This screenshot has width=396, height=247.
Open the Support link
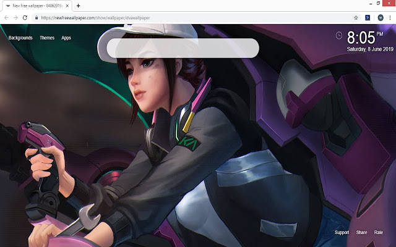342,232
